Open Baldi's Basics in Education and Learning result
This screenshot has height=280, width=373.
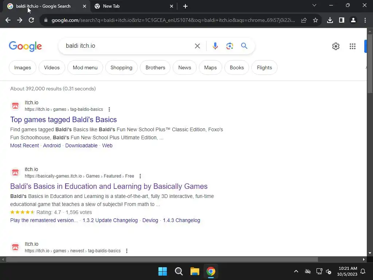point(109,186)
